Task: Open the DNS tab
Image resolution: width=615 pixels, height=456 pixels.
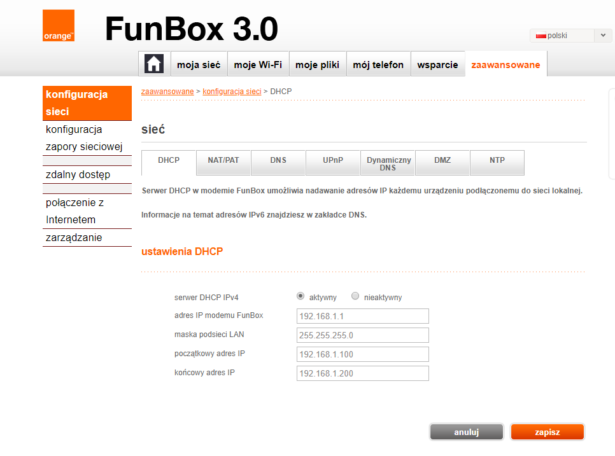Action: point(278,162)
